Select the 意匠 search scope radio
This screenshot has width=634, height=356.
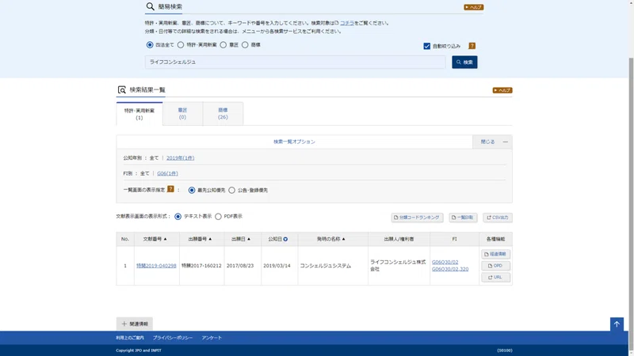click(223, 45)
